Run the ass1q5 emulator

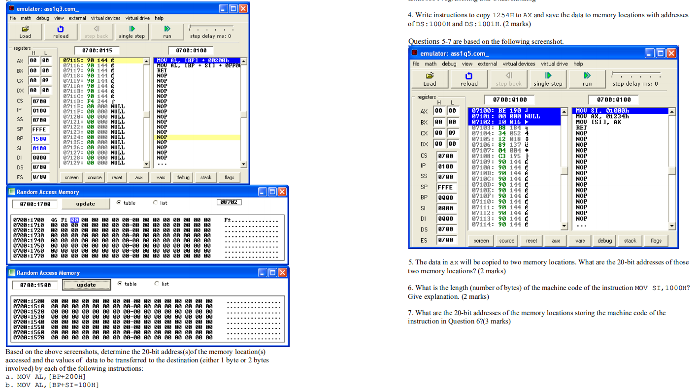coord(587,79)
